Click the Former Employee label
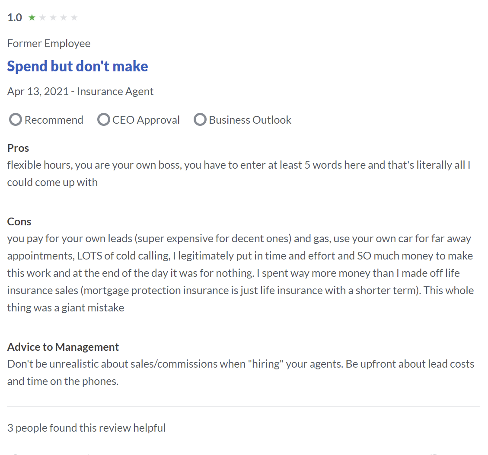This screenshot has height=455, width=488. click(49, 44)
